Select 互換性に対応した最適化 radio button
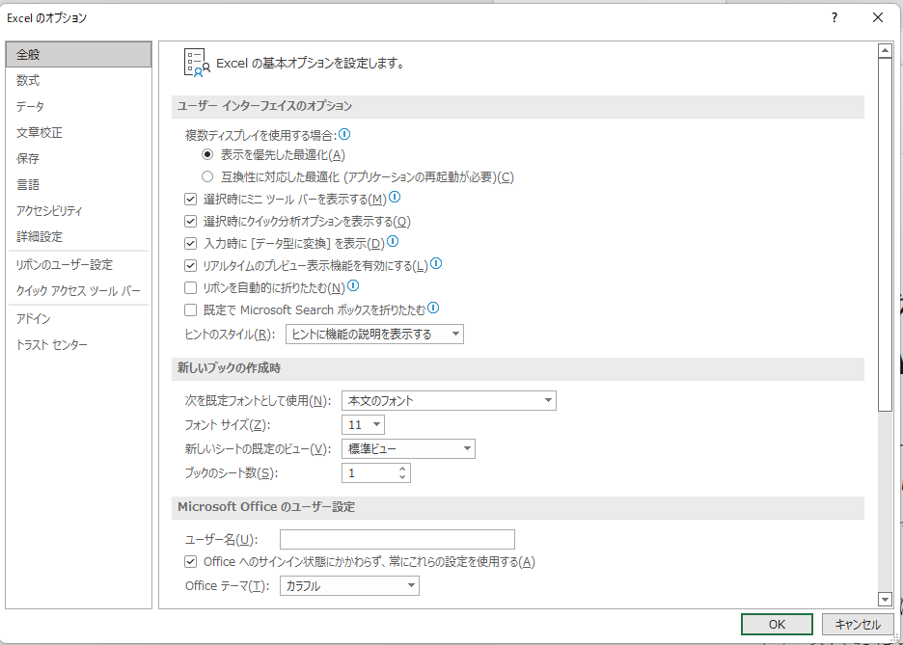This screenshot has height=645, width=903. tap(206, 176)
